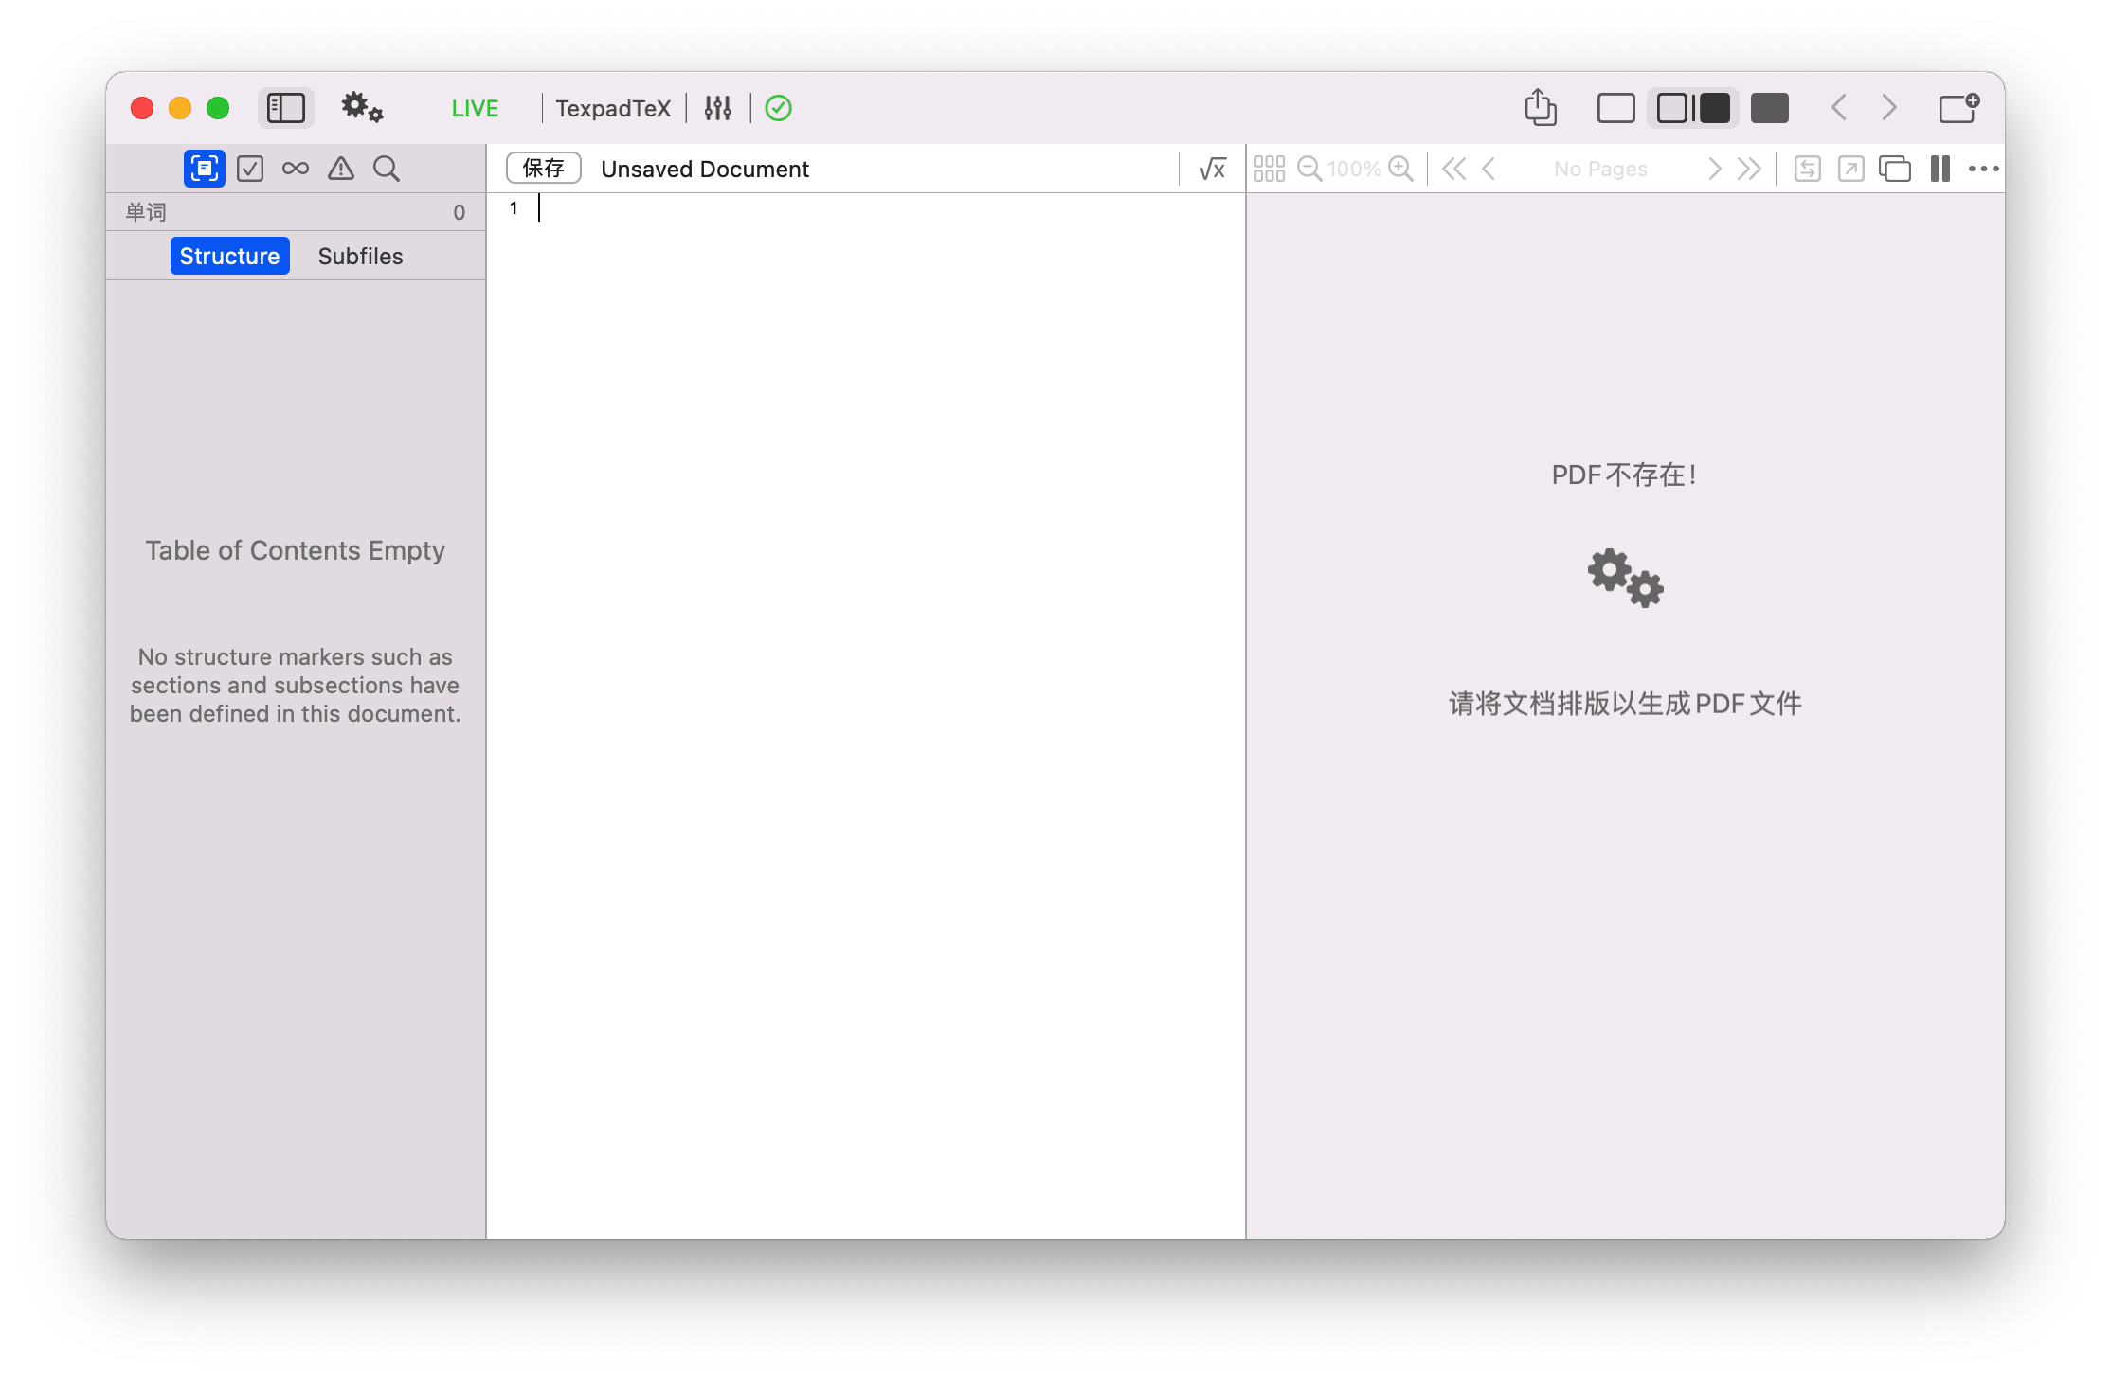Click the sync editor-PDF icon
Image resolution: width=2111 pixels, height=1379 pixels.
pyautogui.click(x=1806, y=168)
